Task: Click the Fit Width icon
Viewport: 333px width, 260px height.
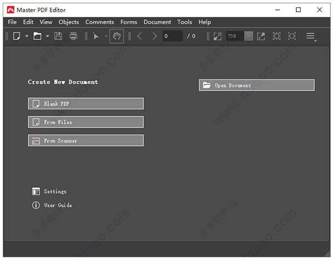Action: pos(292,36)
